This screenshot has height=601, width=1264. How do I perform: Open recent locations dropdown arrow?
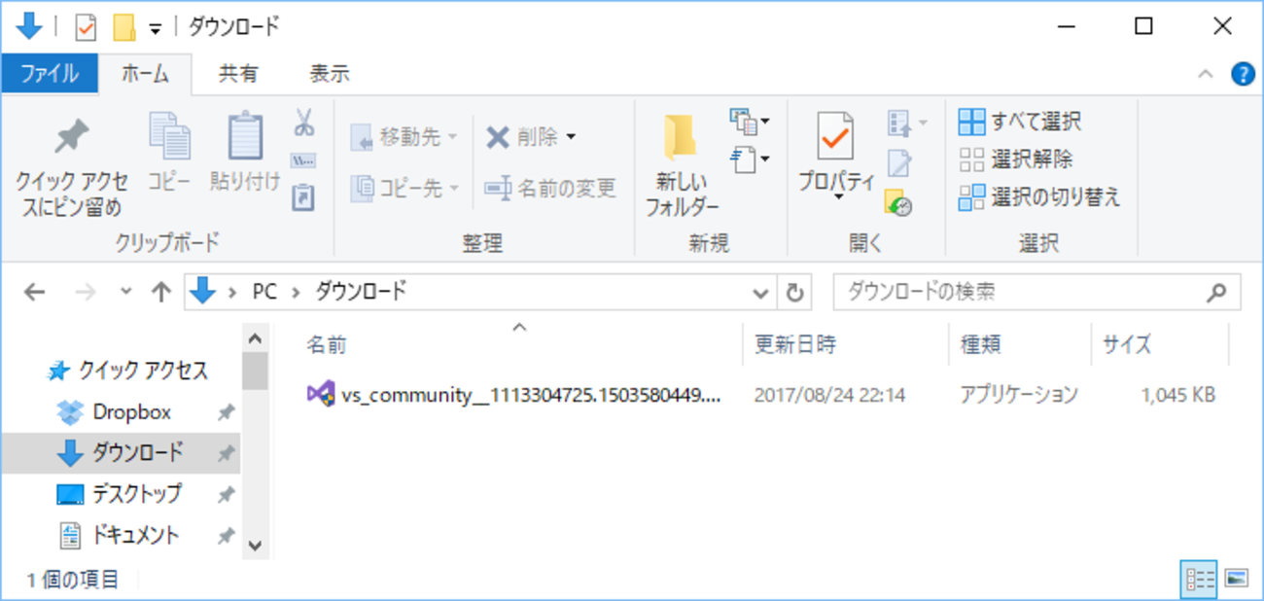coord(124,292)
